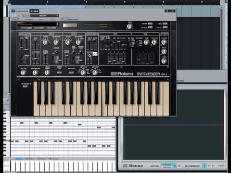This screenshot has height=173, width=231.
Task: Open the default preset dropdown
Action: coord(44,15)
